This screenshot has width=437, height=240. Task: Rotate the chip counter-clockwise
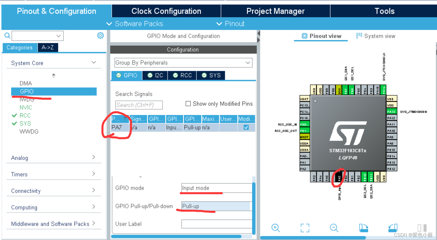[393, 228]
